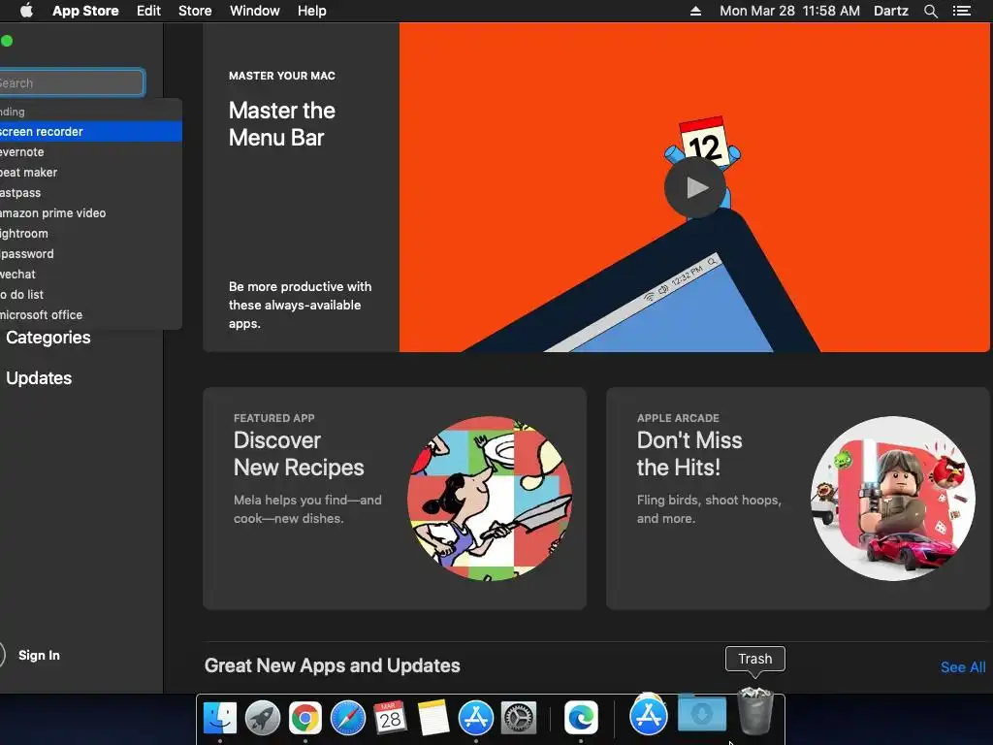Select amazon prime video suggestion
The height and width of the screenshot is (745, 993).
pyautogui.click(x=90, y=212)
